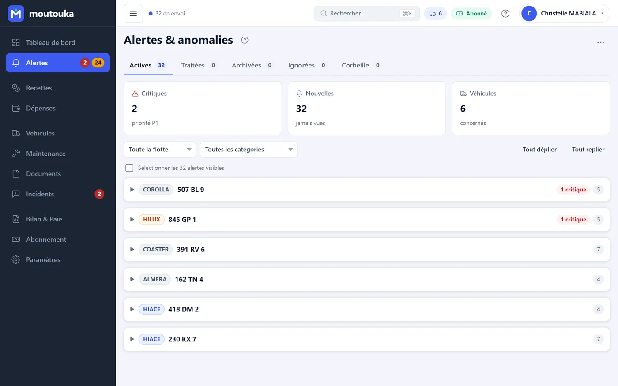Click the Véhicules concernés summary card
This screenshot has width=618, height=386.
[x=531, y=108]
